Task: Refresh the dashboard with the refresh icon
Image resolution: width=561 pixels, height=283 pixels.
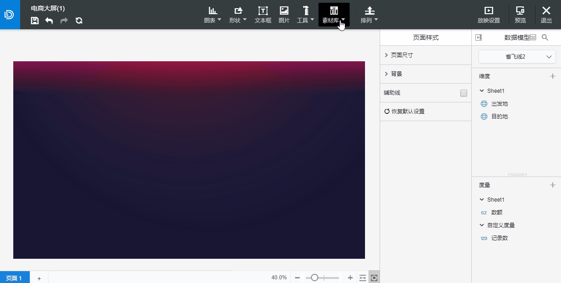Action: (79, 21)
